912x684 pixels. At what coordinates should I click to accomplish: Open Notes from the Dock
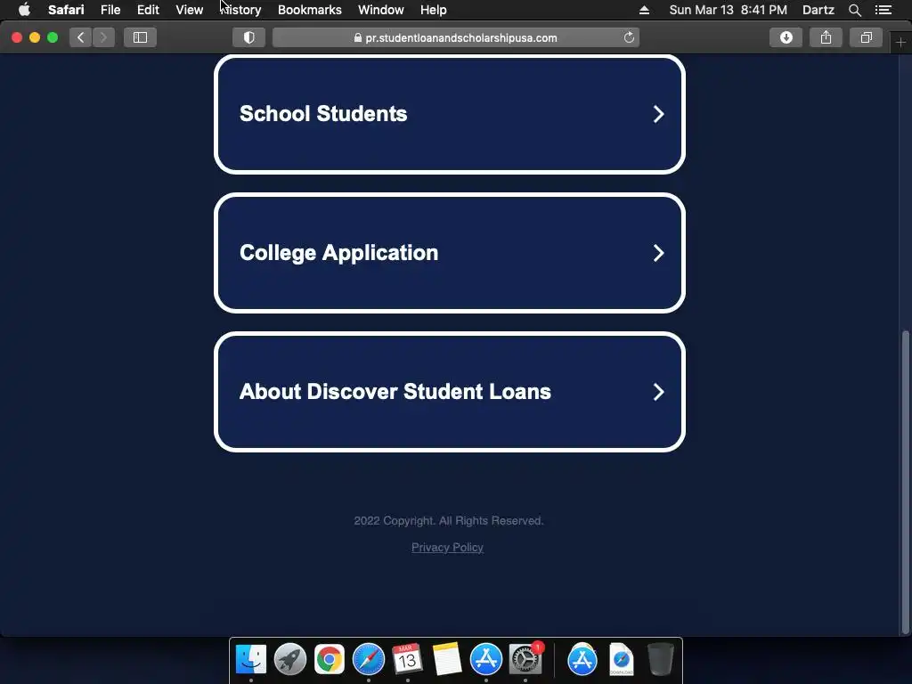tap(447, 659)
